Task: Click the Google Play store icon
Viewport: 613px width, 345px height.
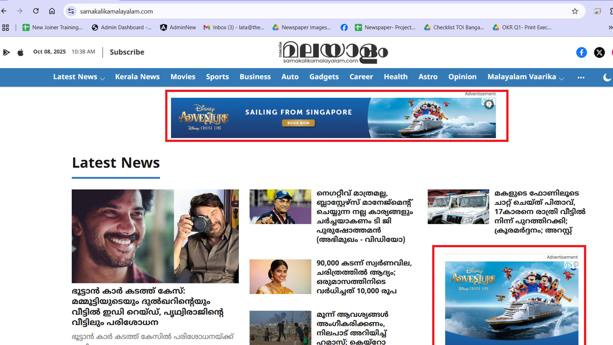Action: point(6,52)
